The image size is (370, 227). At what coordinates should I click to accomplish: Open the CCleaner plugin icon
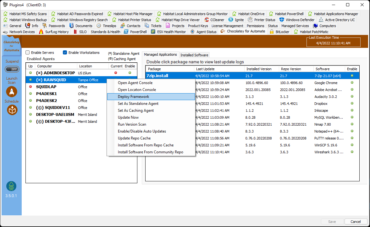point(207,20)
